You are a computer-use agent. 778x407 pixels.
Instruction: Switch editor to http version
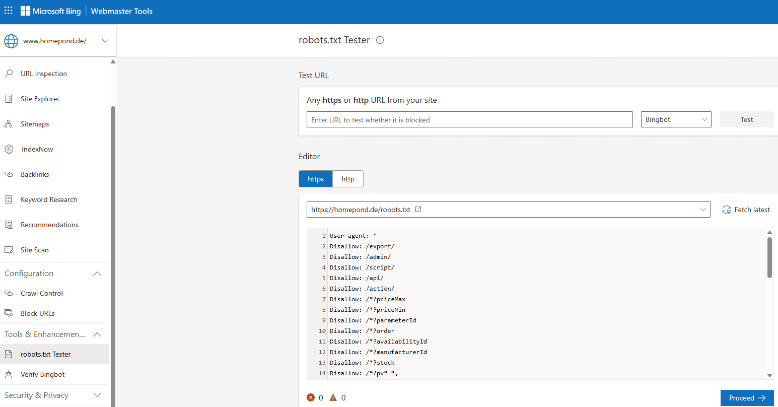tap(348, 179)
